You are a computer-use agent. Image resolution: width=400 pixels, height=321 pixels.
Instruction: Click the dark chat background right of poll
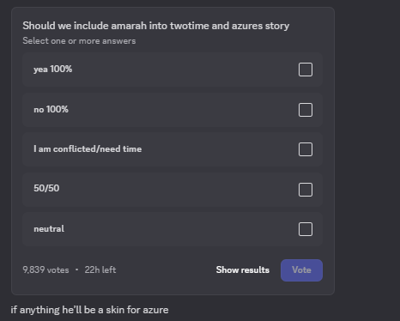tap(367, 143)
